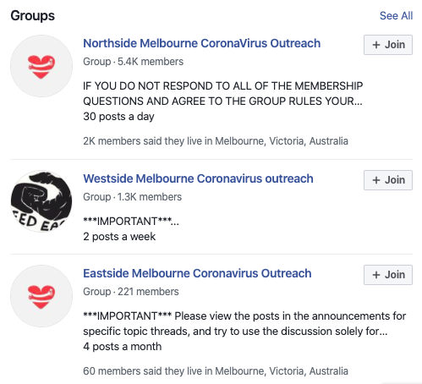The width and height of the screenshot is (422, 384).
Task: Click the Groups section heading
Action: tap(33, 16)
